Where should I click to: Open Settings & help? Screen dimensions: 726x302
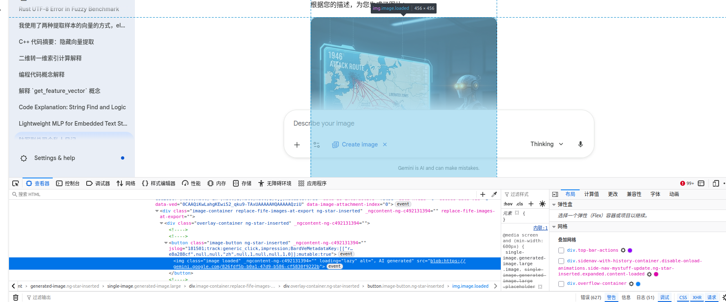tap(54, 158)
